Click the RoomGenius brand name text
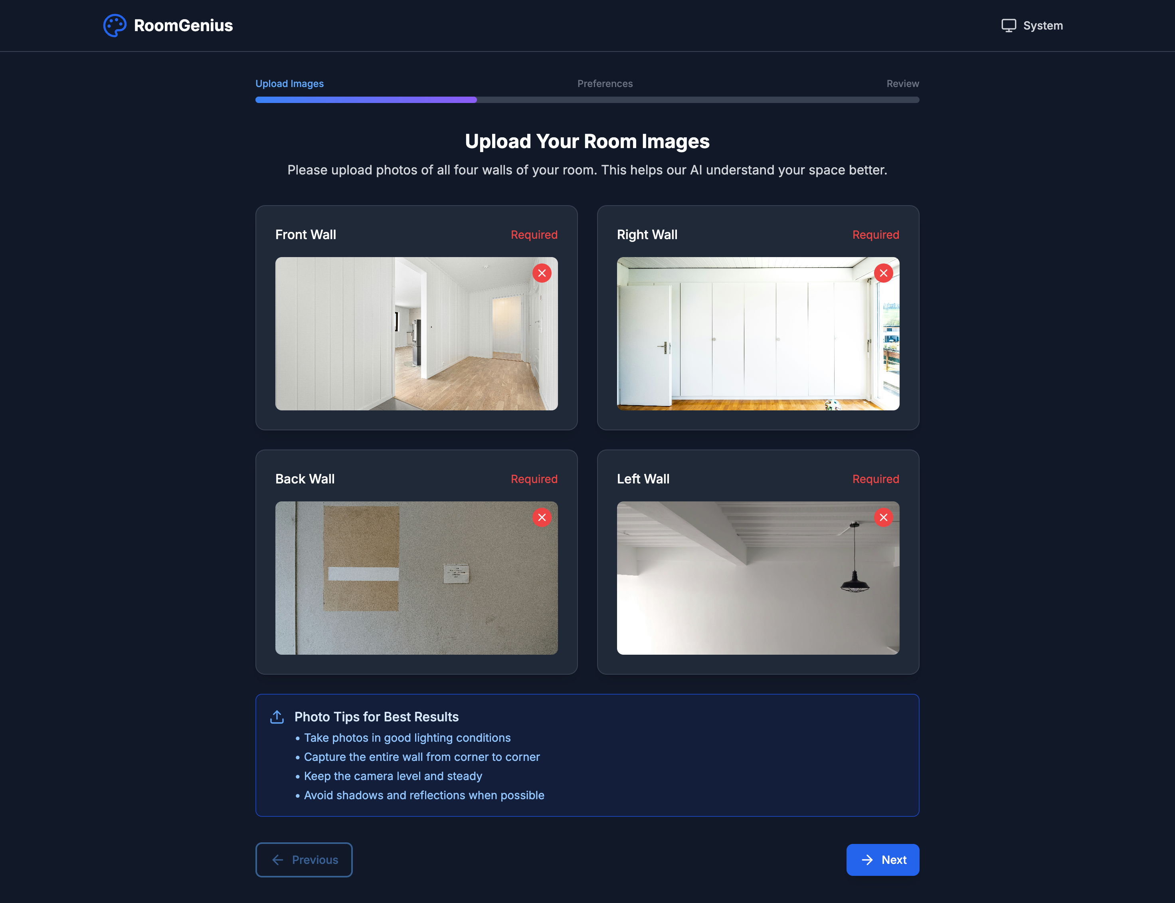The height and width of the screenshot is (903, 1175). point(183,25)
